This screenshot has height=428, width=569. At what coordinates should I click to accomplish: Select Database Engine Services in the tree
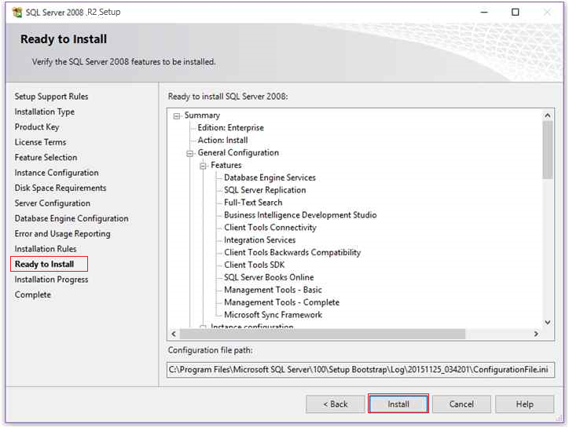[270, 177]
